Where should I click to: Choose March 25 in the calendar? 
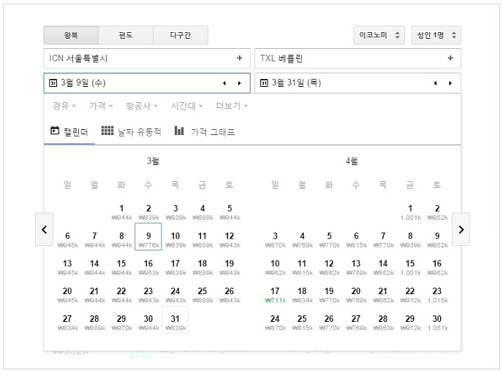[x=202, y=295]
